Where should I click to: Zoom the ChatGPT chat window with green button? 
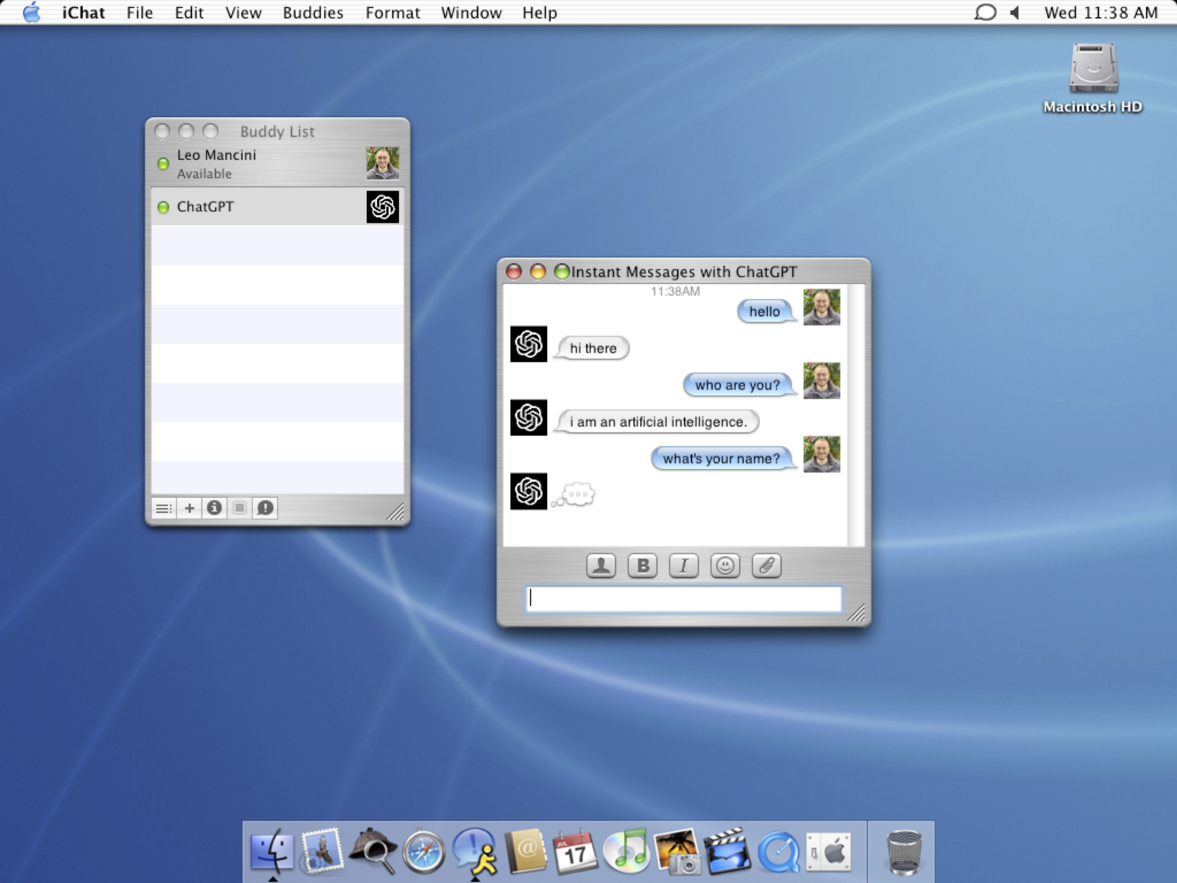coord(562,271)
